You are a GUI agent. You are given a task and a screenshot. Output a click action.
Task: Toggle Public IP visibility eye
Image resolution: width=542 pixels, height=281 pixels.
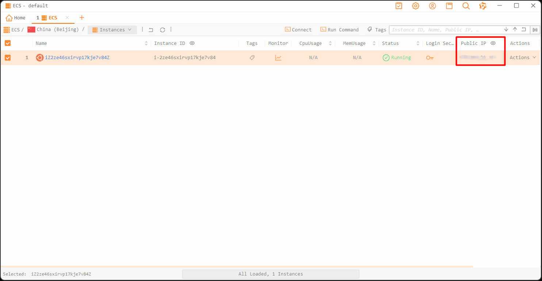point(493,43)
